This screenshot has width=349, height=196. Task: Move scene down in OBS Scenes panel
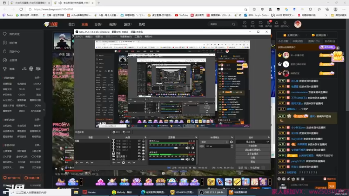pos(92,162)
